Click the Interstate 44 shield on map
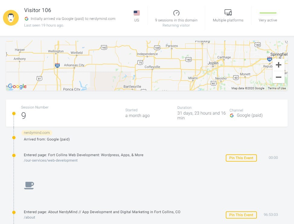This screenshot has width=294, height=224. tap(270, 59)
